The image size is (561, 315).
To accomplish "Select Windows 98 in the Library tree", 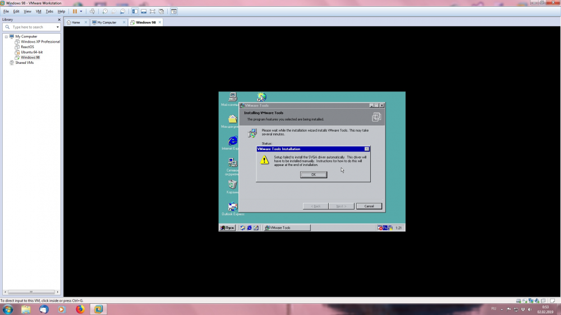I will (x=30, y=58).
